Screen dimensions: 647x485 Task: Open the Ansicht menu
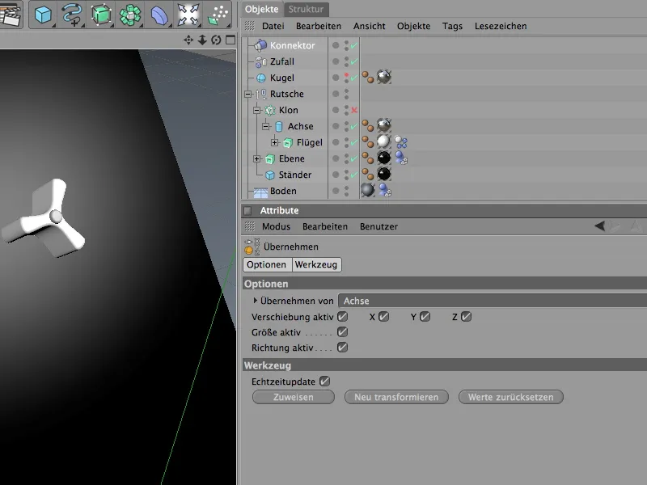[x=370, y=26]
